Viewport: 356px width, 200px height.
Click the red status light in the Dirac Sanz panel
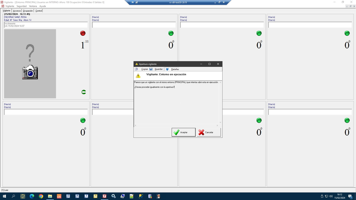83,33
